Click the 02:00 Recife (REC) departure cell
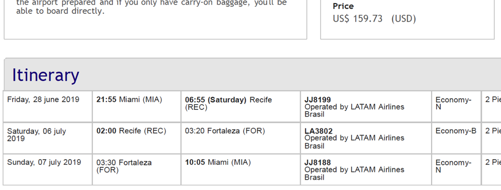 coord(137,138)
